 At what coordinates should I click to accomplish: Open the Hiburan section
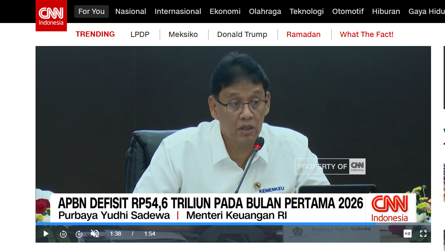coord(386,12)
